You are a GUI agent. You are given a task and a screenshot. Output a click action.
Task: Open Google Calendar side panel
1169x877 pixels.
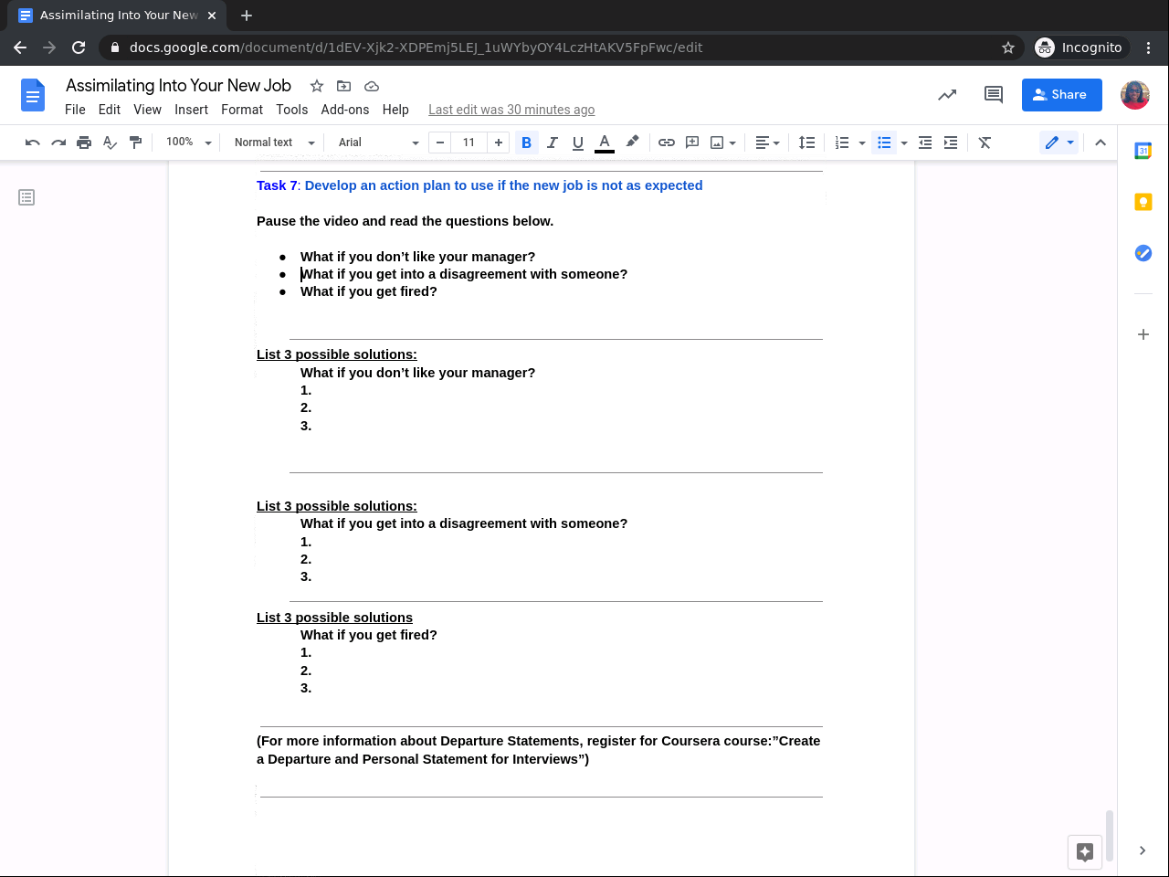coord(1143,151)
